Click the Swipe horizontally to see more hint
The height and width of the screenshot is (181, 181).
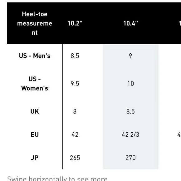[x=57, y=179]
